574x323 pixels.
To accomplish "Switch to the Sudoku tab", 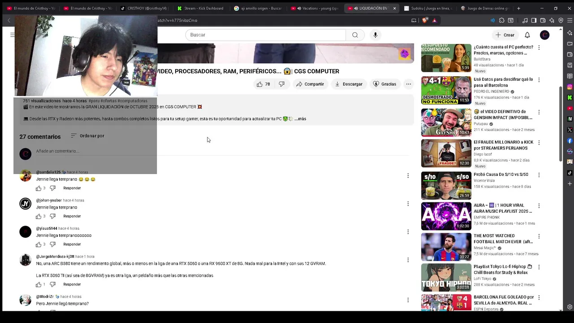I will [x=428, y=8].
